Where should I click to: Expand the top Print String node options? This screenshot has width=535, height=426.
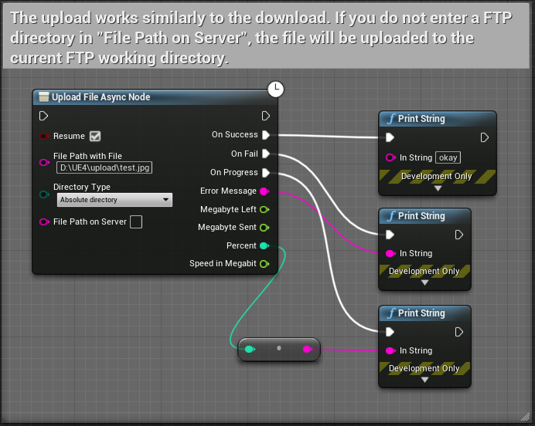[x=438, y=188]
